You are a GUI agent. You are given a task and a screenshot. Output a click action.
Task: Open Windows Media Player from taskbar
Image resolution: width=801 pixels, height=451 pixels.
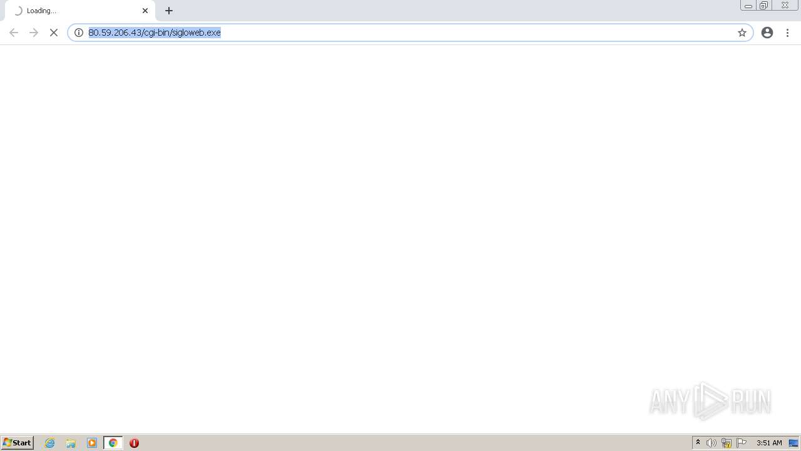point(92,443)
